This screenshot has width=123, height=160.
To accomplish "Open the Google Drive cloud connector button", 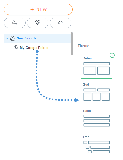I will (x=15, y=23).
